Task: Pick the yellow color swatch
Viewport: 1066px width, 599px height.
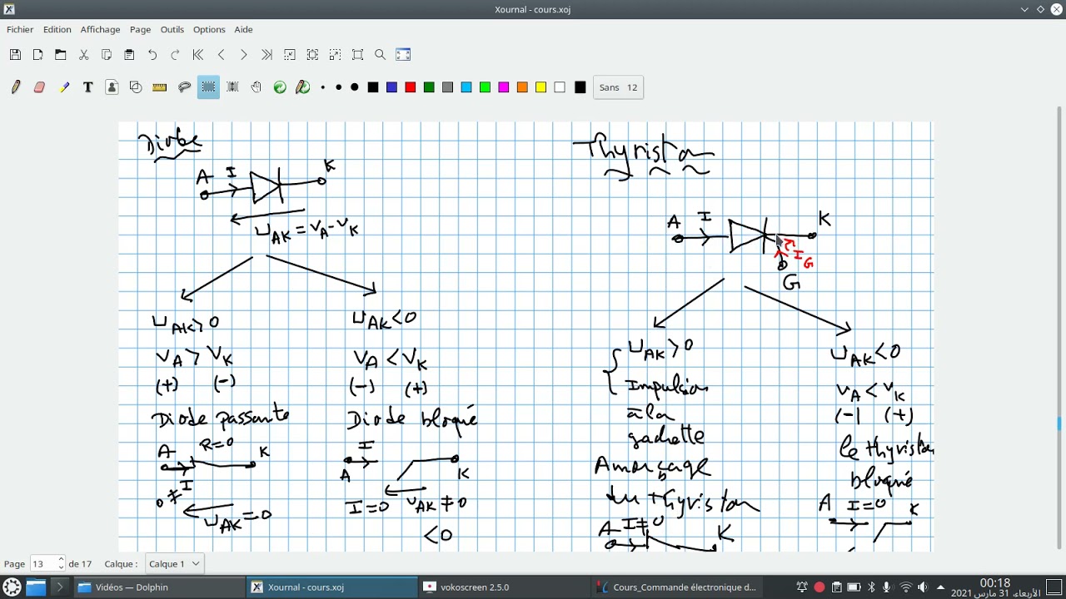Action: [x=540, y=87]
